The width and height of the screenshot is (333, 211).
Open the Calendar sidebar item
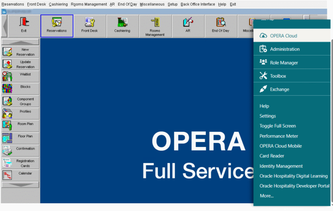(x=20, y=175)
